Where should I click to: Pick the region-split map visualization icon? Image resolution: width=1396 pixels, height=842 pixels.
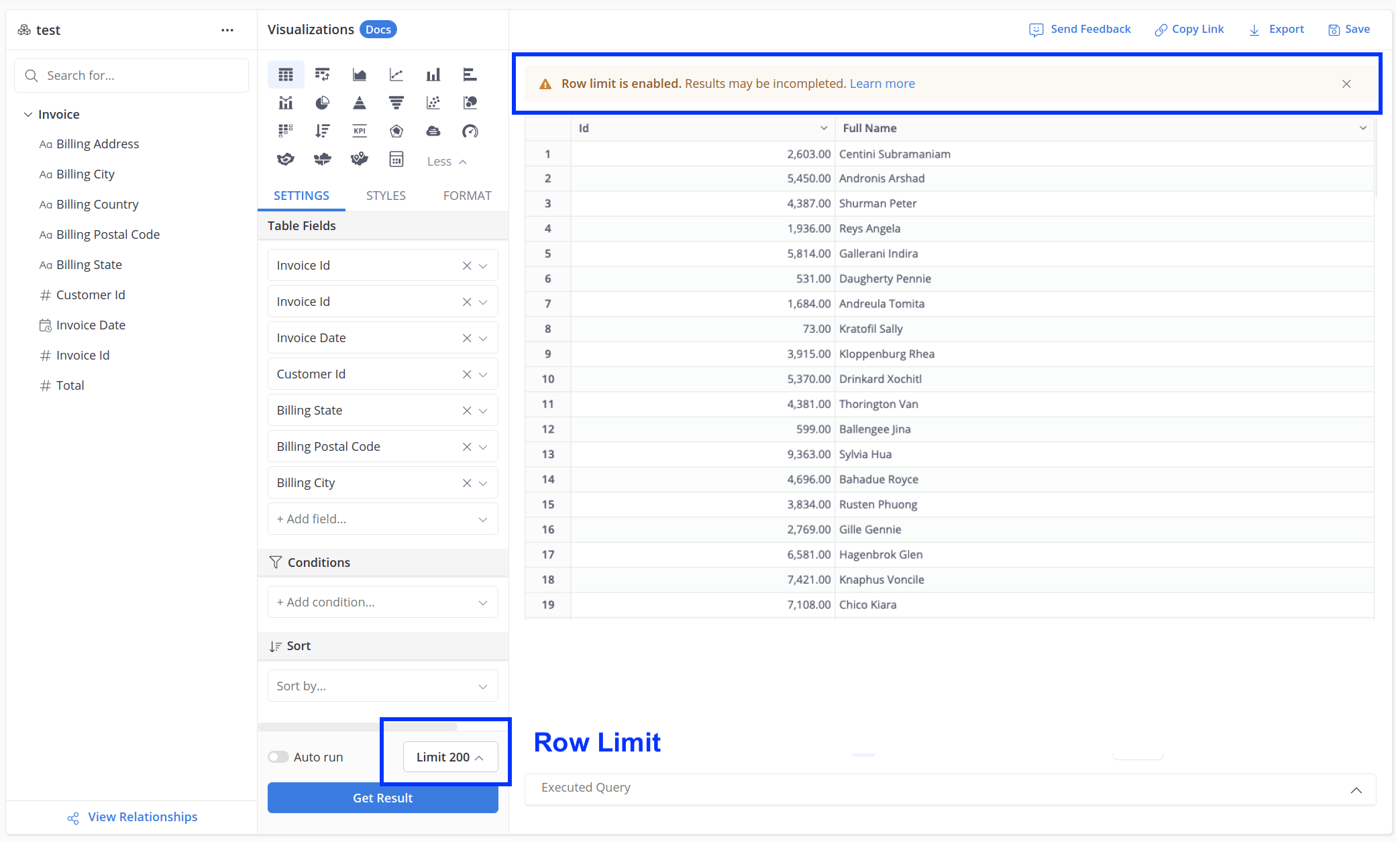pyautogui.click(x=323, y=159)
